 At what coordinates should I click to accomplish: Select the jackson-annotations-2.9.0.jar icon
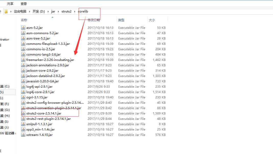pyautogui.click(x=23, y=65)
